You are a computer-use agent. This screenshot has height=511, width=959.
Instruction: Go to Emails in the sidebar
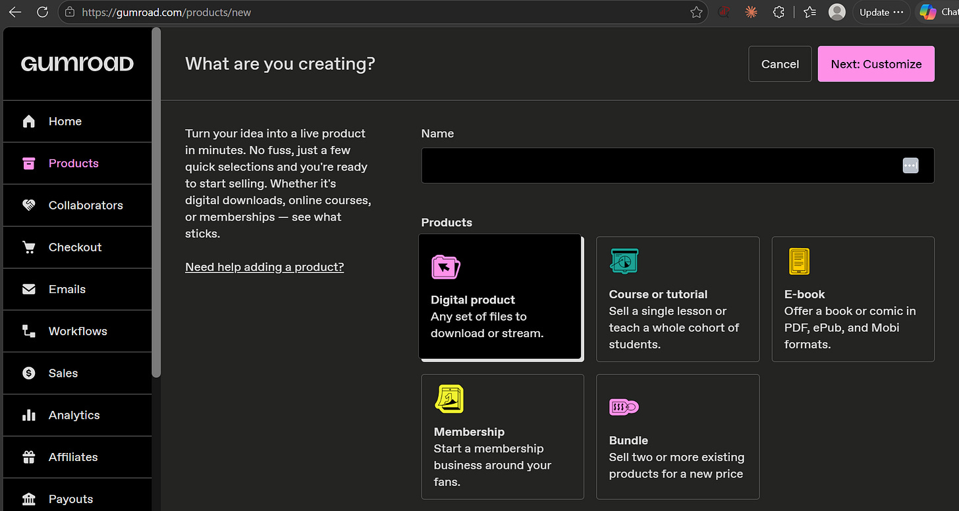77,289
